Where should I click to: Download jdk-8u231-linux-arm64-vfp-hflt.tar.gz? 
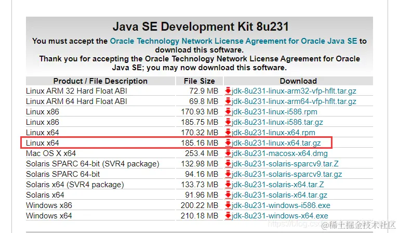point(294,101)
